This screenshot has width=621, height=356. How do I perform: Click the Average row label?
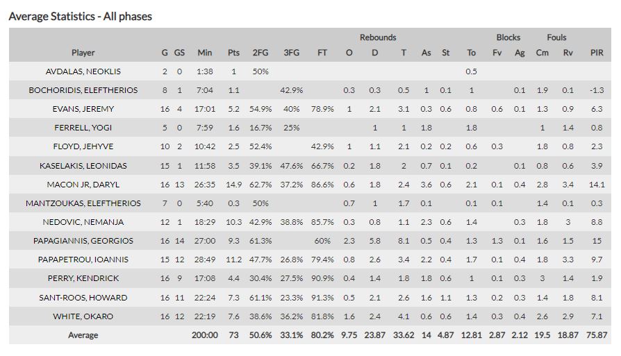point(83,335)
